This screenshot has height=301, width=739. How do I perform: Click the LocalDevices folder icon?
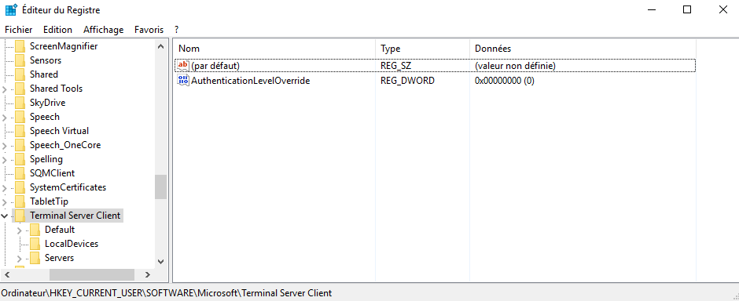[35, 244]
